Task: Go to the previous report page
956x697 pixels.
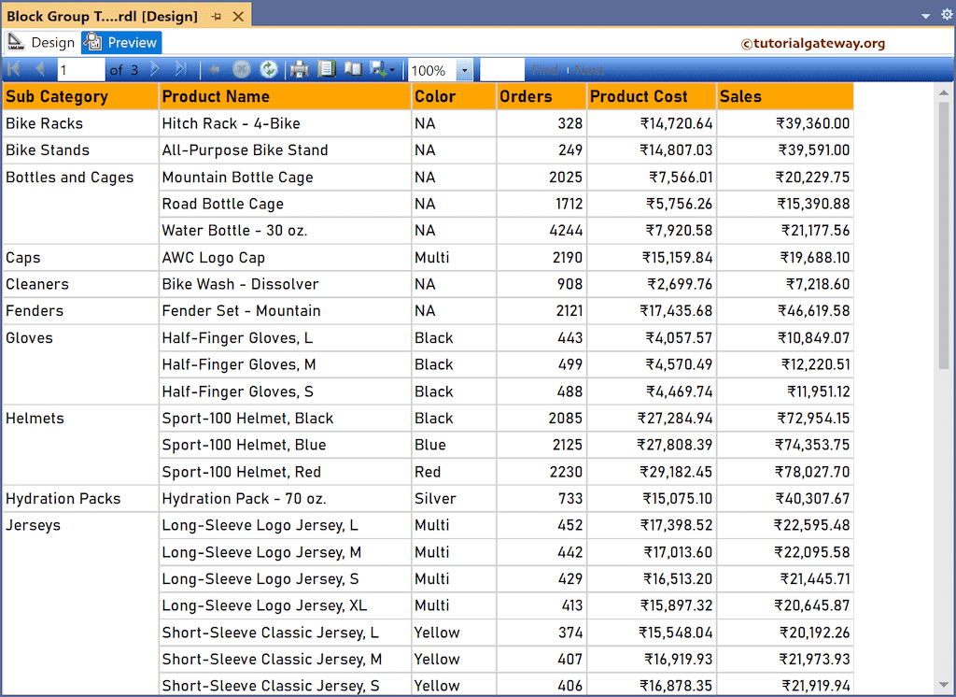Action: coord(39,69)
